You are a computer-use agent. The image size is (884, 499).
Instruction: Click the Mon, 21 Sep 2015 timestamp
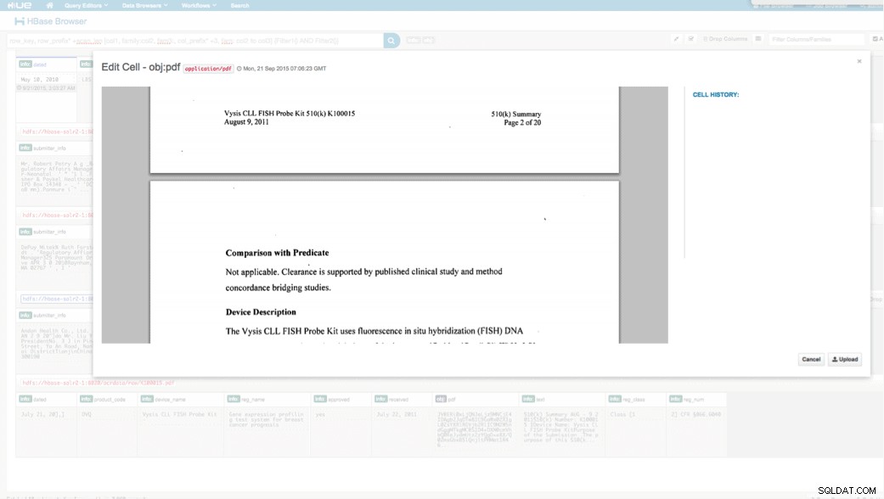(284, 69)
